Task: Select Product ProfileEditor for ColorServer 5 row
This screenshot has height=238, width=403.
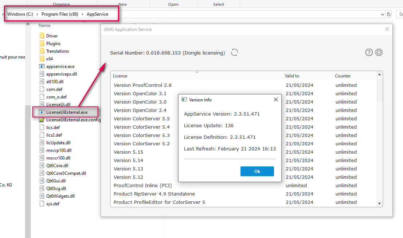Action: [243, 202]
